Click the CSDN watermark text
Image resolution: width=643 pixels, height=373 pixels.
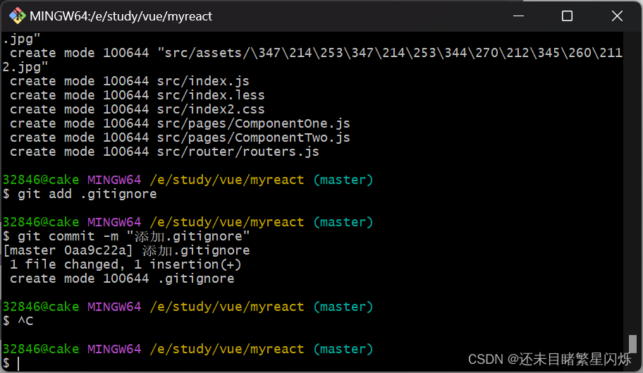549,359
